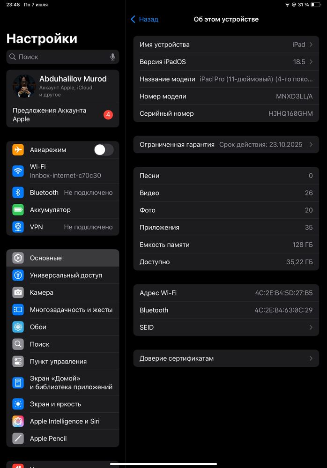Focus the Поиск search input field
This screenshot has height=468, width=327.
pos(63,57)
